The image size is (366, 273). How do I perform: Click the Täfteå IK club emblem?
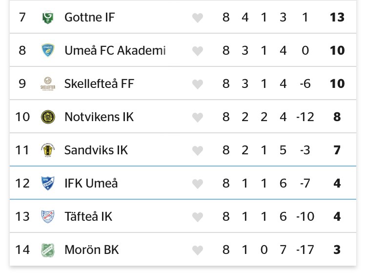[x=48, y=217]
